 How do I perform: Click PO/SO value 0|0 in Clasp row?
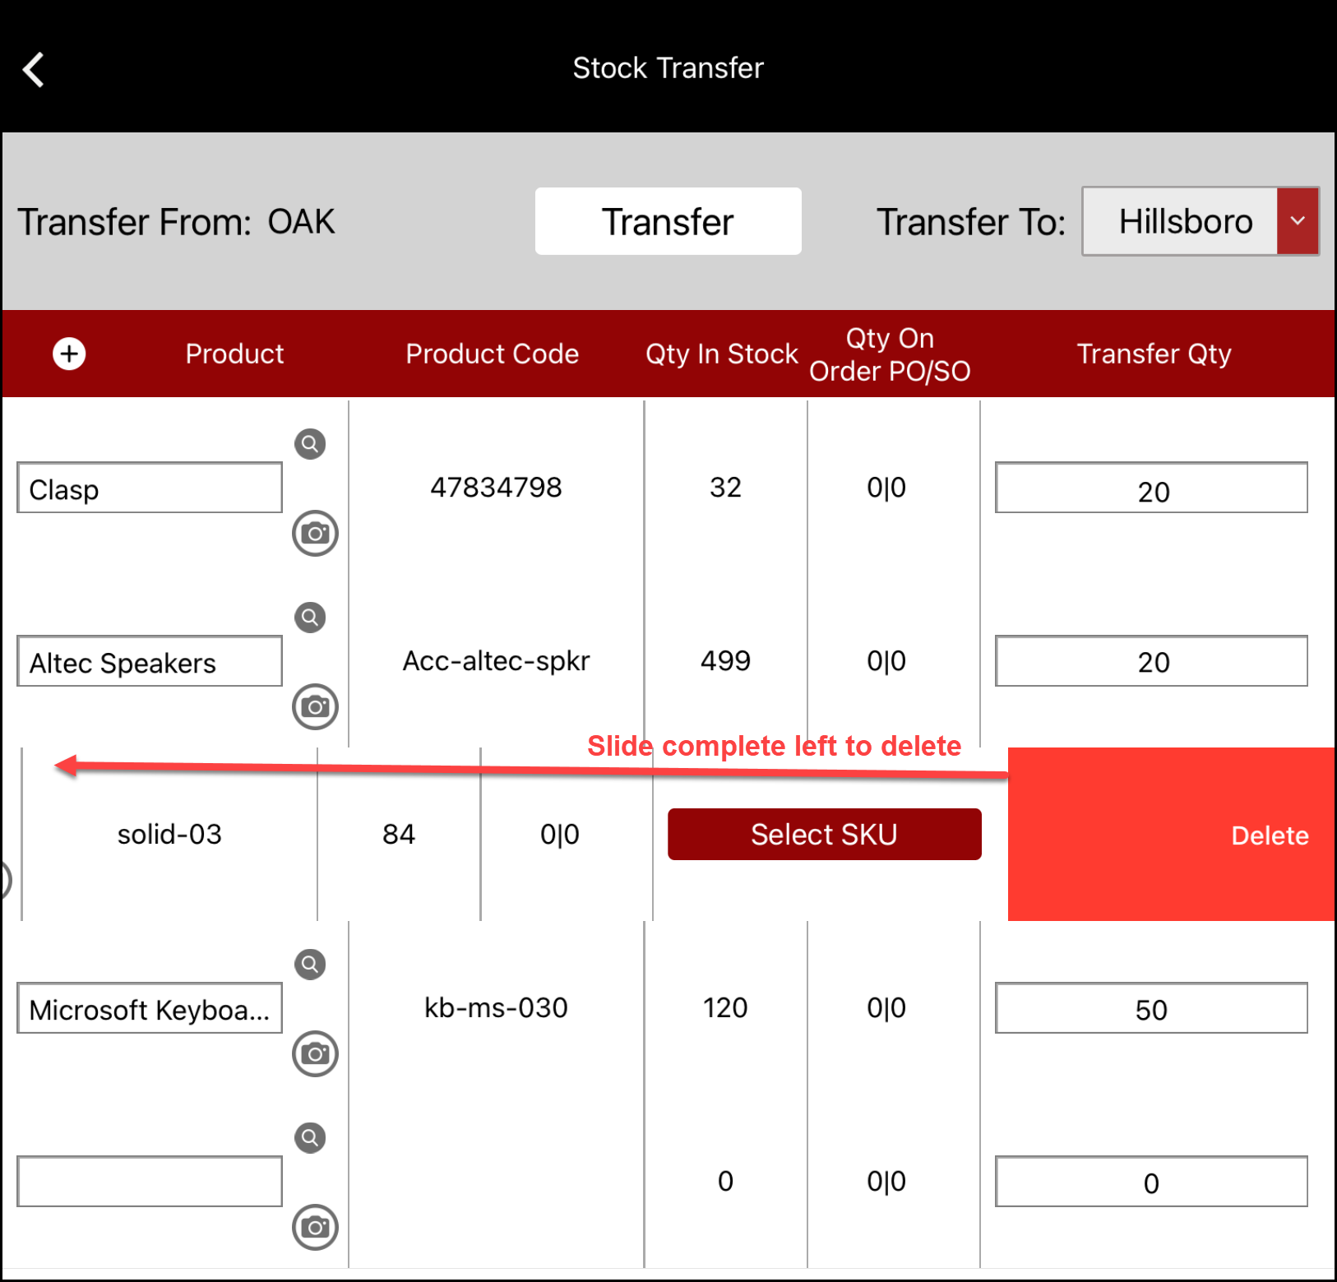pyautogui.click(x=886, y=488)
